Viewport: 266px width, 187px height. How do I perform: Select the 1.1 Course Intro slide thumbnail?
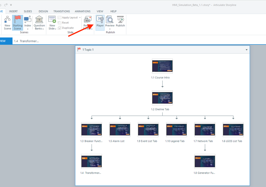162,66
